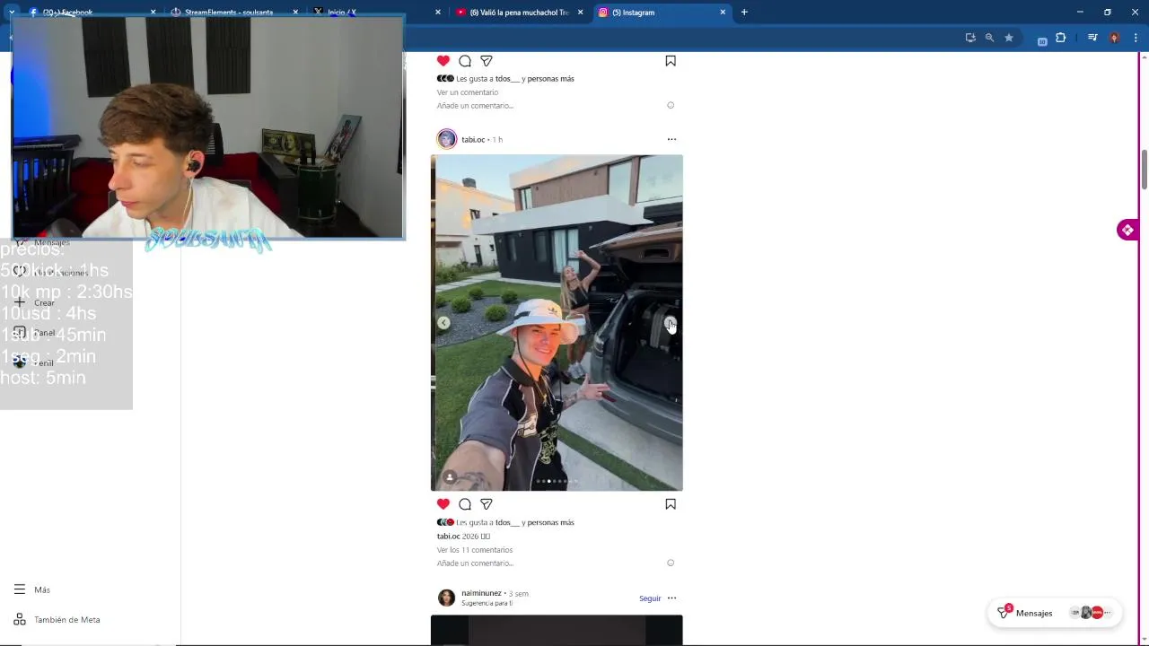Close the Instagram tab
Image resolution: width=1149 pixels, height=646 pixels.
click(x=723, y=13)
